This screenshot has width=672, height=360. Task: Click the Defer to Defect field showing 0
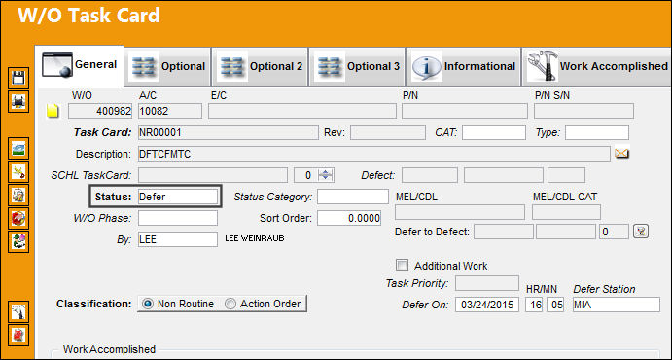tap(614, 232)
